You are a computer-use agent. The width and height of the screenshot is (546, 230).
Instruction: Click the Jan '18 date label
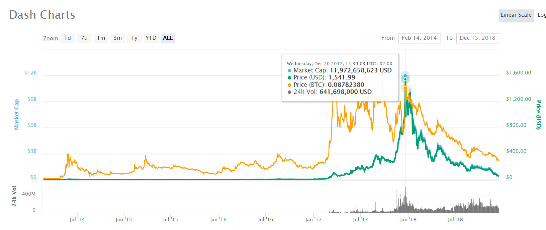(408, 220)
